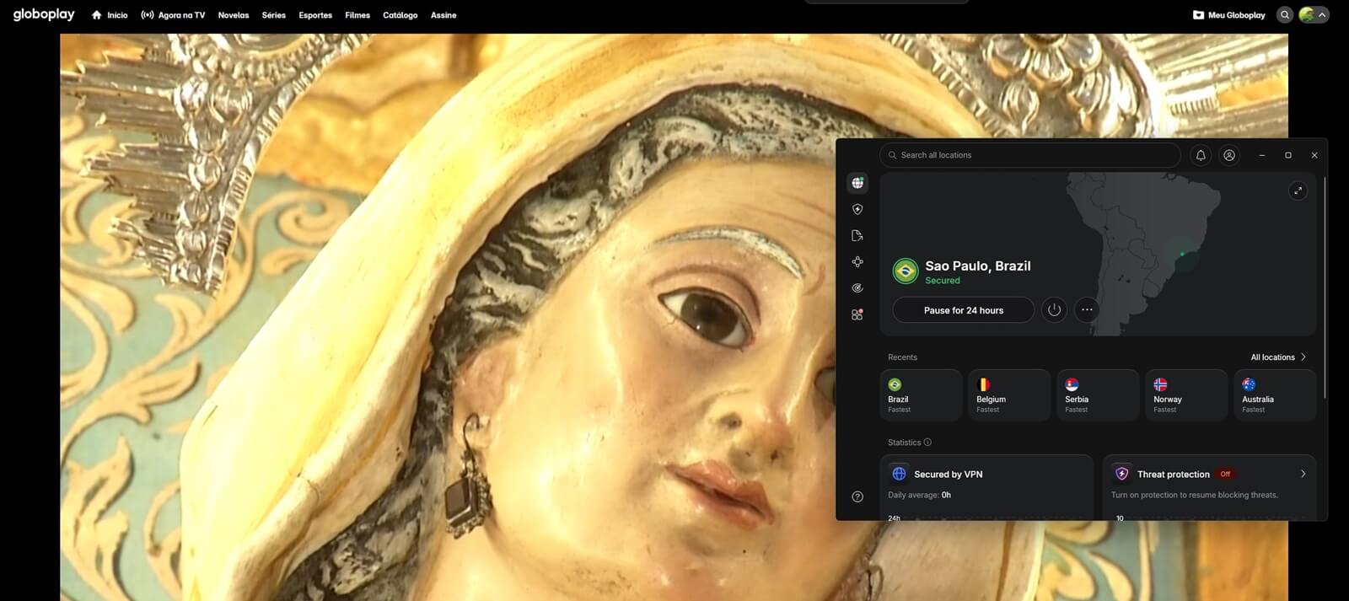Expand the map to full view
This screenshot has width=1349, height=601.
(1298, 190)
